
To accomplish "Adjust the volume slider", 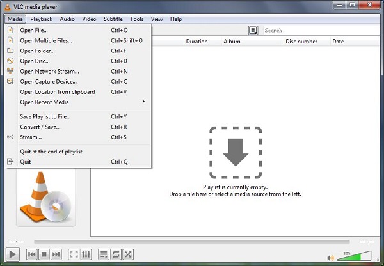I will [354, 256].
